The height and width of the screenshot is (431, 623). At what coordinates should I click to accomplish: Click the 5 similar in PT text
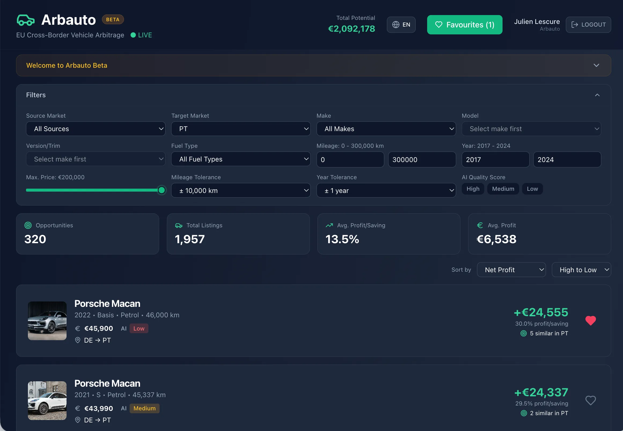coord(549,333)
